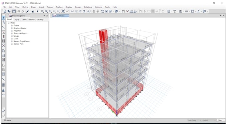Expand the Project tree node

click(12, 25)
